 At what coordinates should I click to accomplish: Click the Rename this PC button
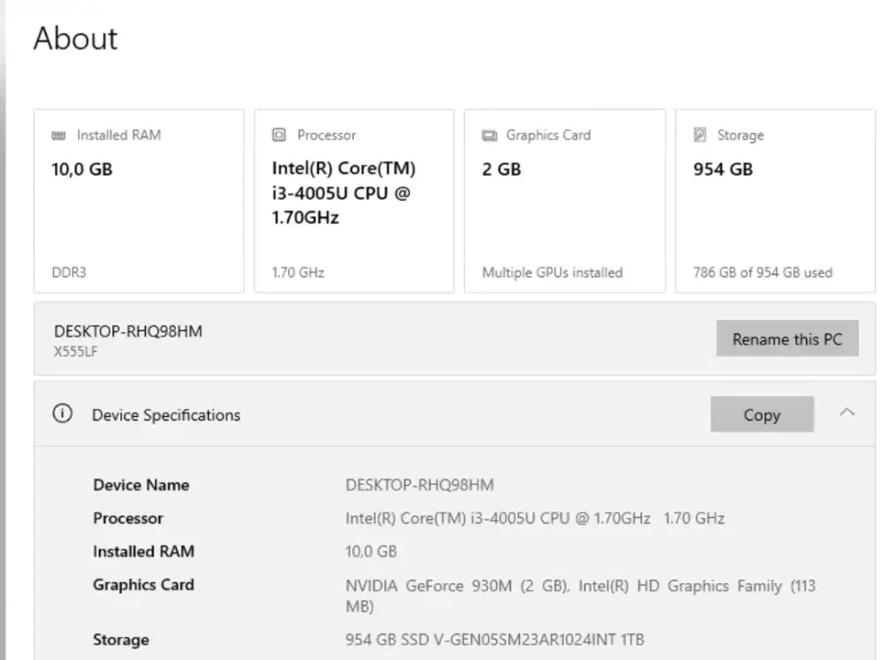(787, 338)
